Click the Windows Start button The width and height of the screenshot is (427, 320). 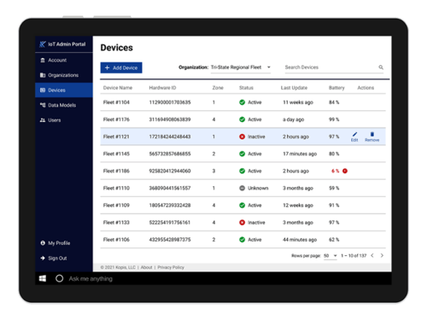pos(43,278)
